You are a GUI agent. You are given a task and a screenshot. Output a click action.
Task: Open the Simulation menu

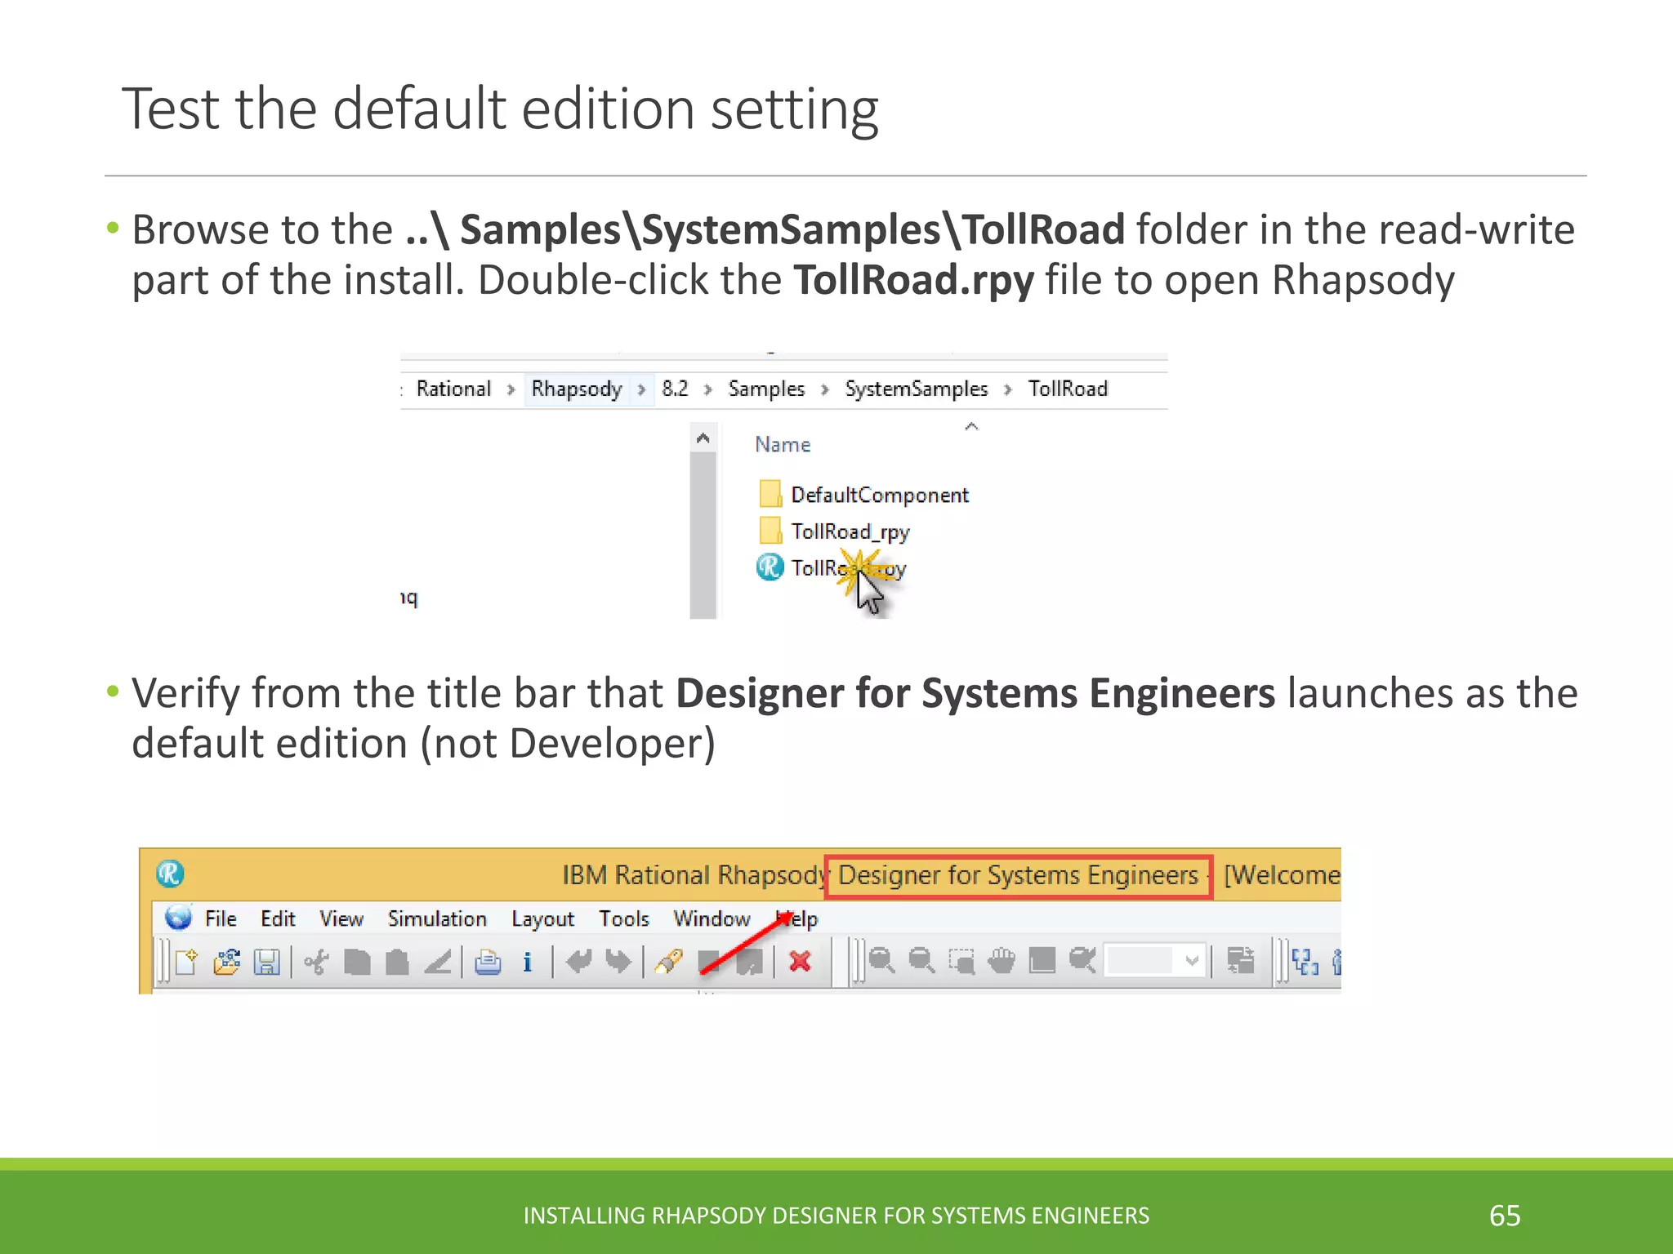[437, 918]
